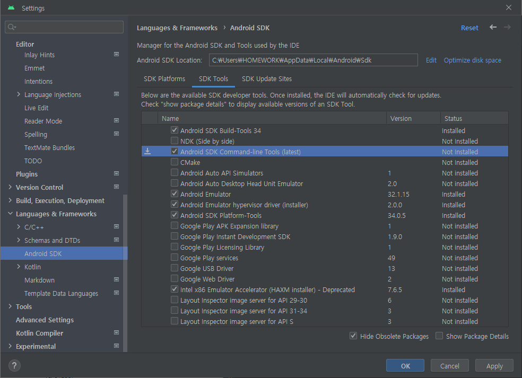Image resolution: width=522 pixels, height=378 pixels.
Task: Collapse the Languages & Frameworks section
Action: click(x=10, y=214)
